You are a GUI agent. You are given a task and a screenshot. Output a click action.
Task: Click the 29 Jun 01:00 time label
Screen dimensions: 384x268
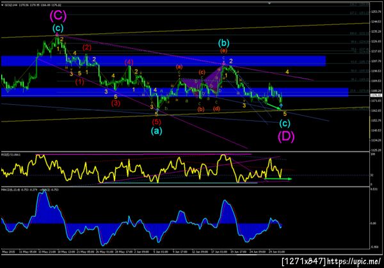tap(276, 251)
